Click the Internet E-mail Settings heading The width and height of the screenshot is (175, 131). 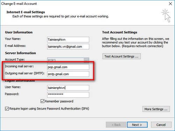[26, 12]
